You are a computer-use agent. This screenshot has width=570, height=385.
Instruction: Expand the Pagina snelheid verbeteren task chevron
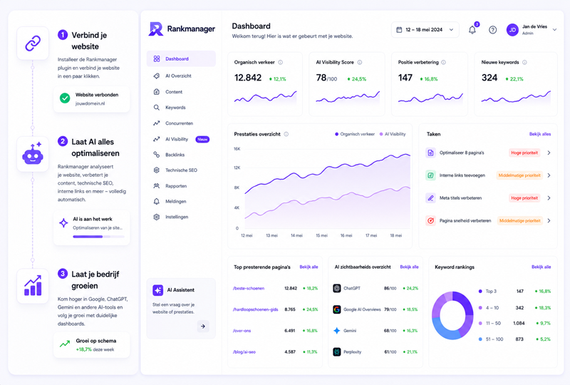click(x=549, y=220)
